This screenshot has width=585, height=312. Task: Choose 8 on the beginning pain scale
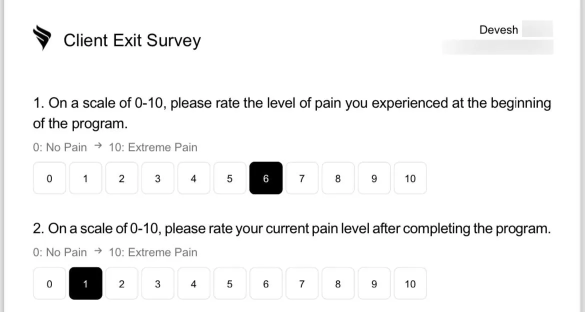(x=338, y=178)
